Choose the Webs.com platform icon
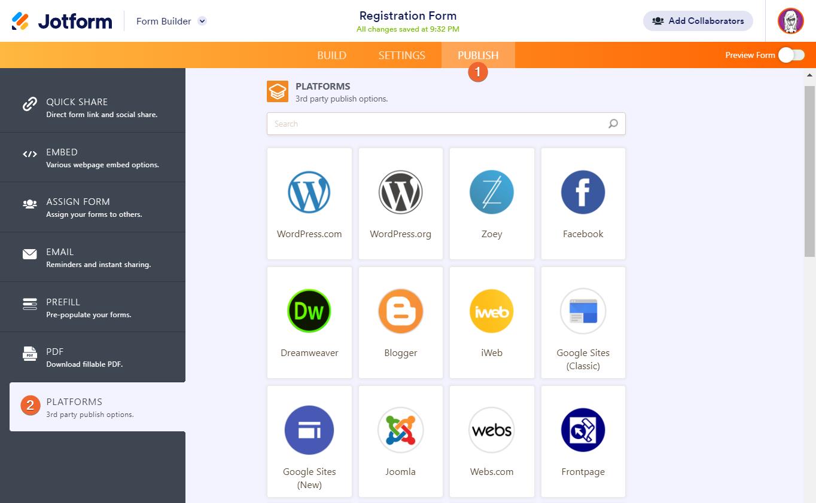This screenshot has width=816, height=503. pos(492,430)
